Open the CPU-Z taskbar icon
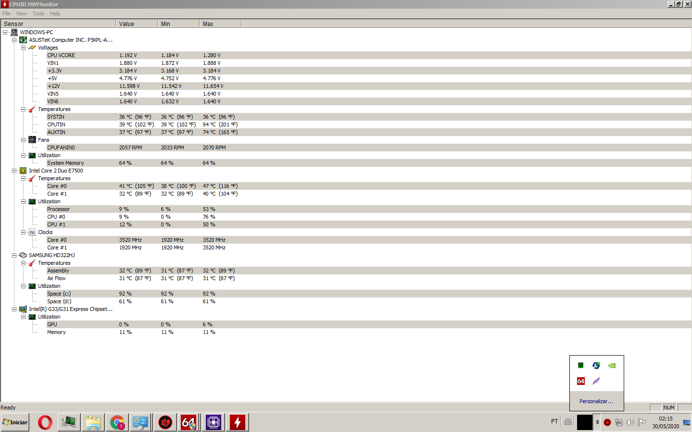 pyautogui.click(x=214, y=422)
